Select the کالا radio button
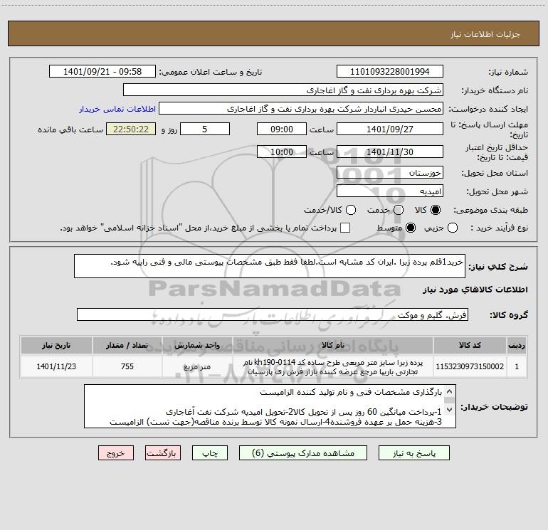 click(436, 210)
